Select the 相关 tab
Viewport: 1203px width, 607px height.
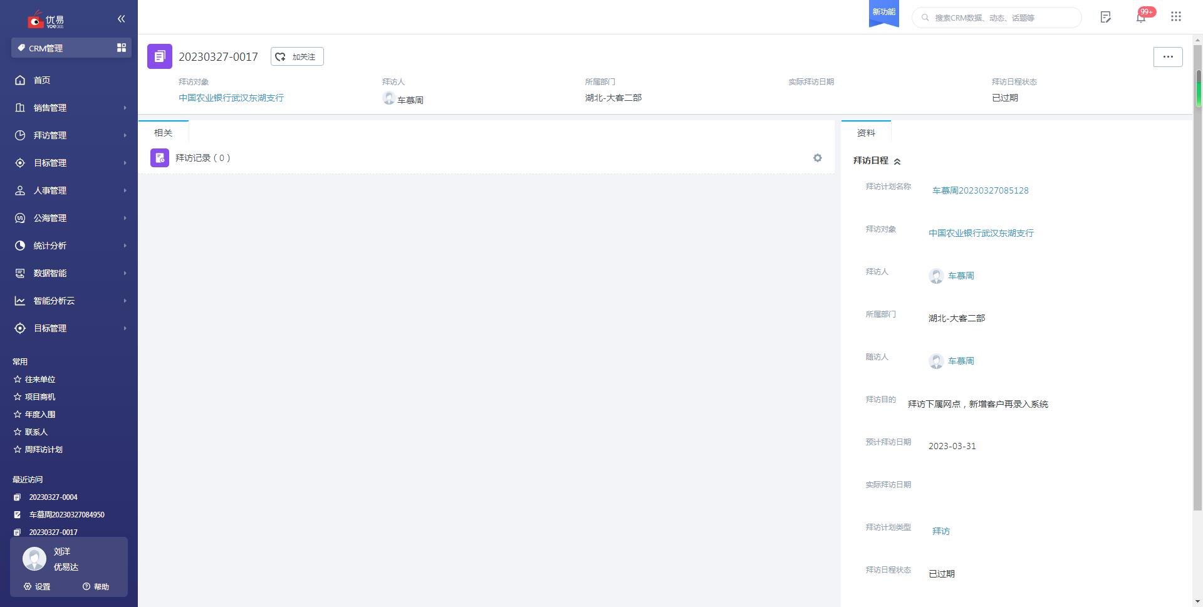(x=163, y=133)
